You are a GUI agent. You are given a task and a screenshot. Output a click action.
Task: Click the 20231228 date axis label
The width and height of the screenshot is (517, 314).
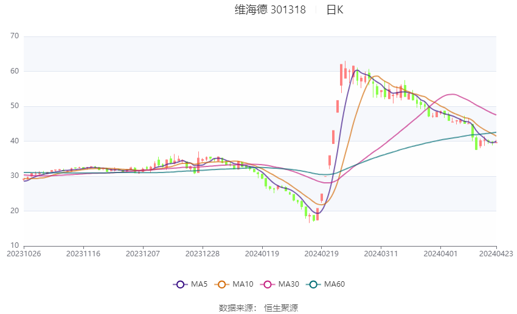coord(203,254)
